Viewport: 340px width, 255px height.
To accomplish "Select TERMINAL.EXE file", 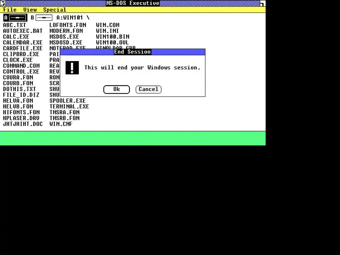I will click(69, 107).
